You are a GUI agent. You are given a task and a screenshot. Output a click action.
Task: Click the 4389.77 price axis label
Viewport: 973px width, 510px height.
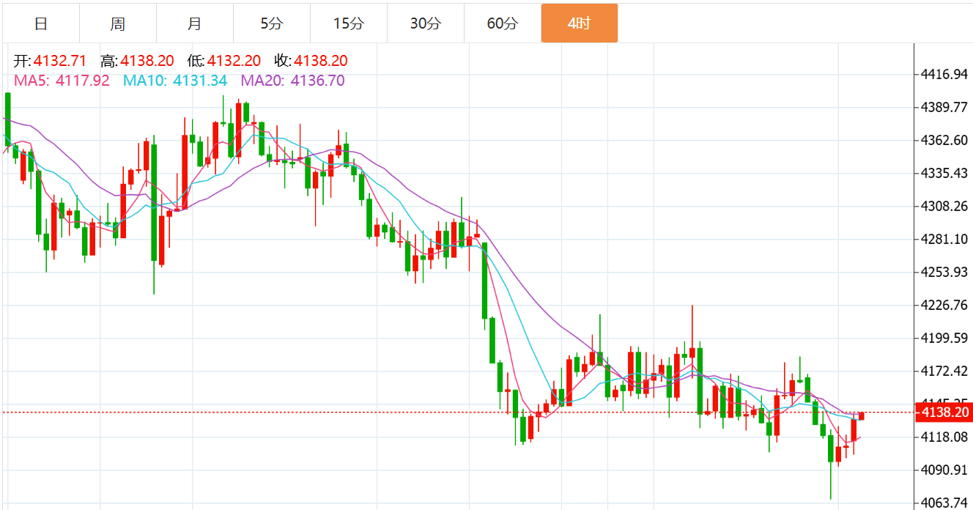tap(945, 107)
